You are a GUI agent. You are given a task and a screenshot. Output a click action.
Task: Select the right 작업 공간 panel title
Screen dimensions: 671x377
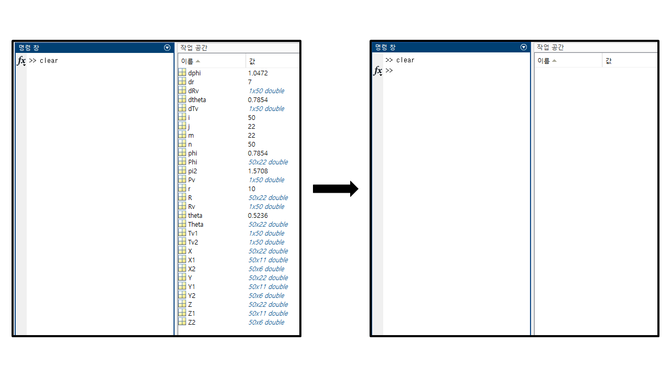(x=550, y=47)
